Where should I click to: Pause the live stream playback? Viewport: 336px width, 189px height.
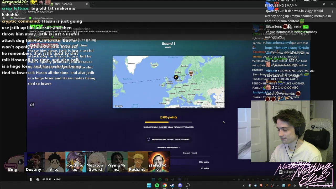pos(31,179)
